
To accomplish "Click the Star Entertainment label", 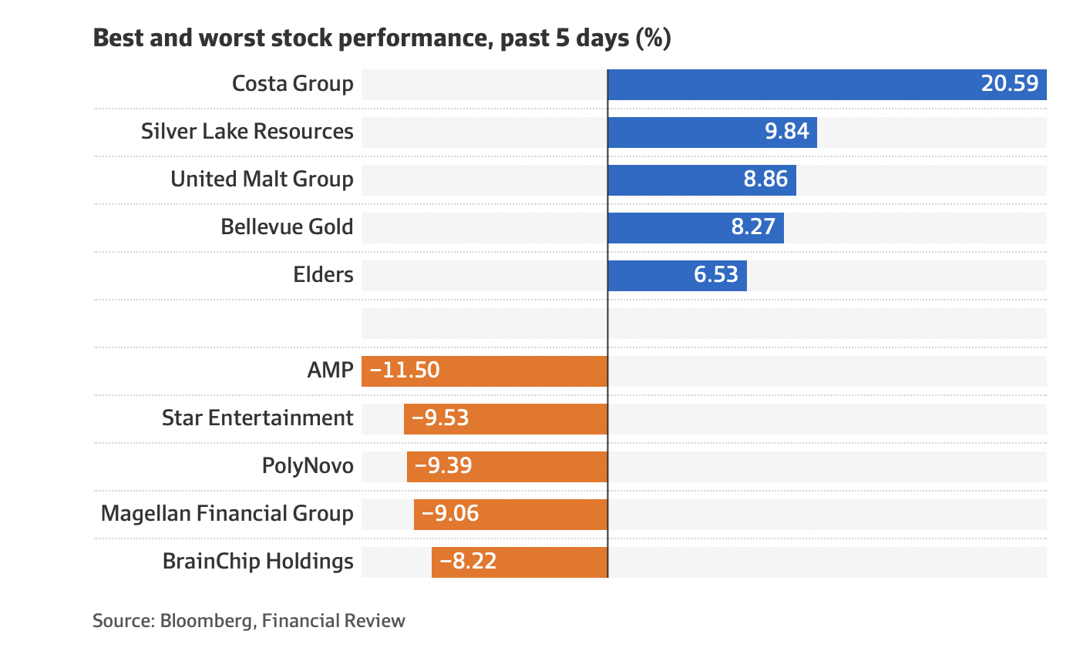I will pos(257,418).
